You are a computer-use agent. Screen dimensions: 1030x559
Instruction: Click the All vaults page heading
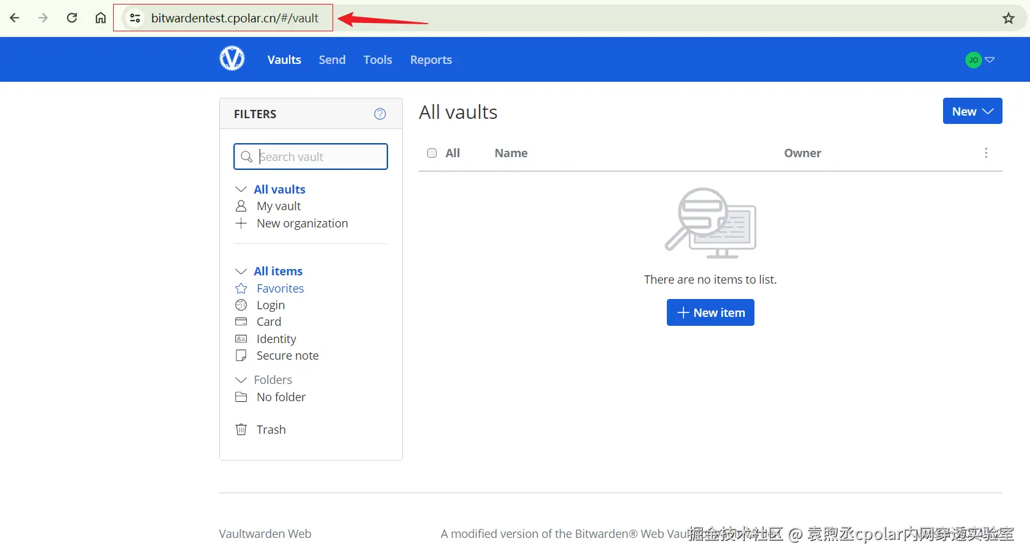coord(458,112)
